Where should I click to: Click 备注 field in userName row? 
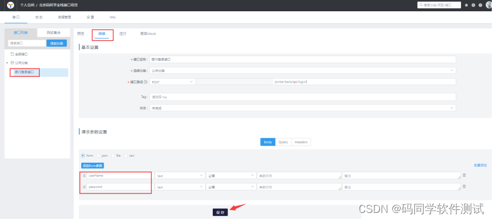pyautogui.click(x=402, y=176)
